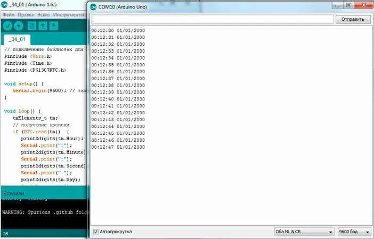
Task: Click the WARNING: Spurious .github console message
Action: (x=44, y=212)
